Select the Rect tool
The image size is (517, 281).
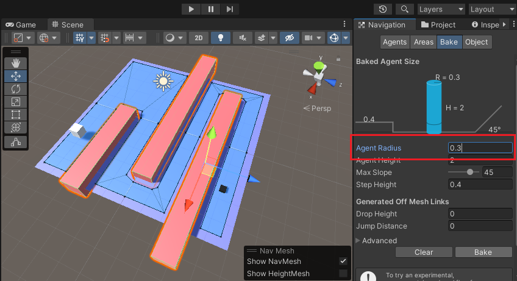click(x=16, y=115)
